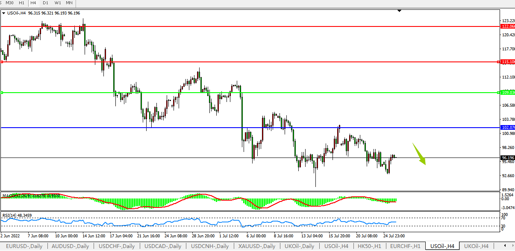The height and width of the screenshot is (251, 515).
Task: Click the green 109.03 line handle at left
Action: pos(2,93)
